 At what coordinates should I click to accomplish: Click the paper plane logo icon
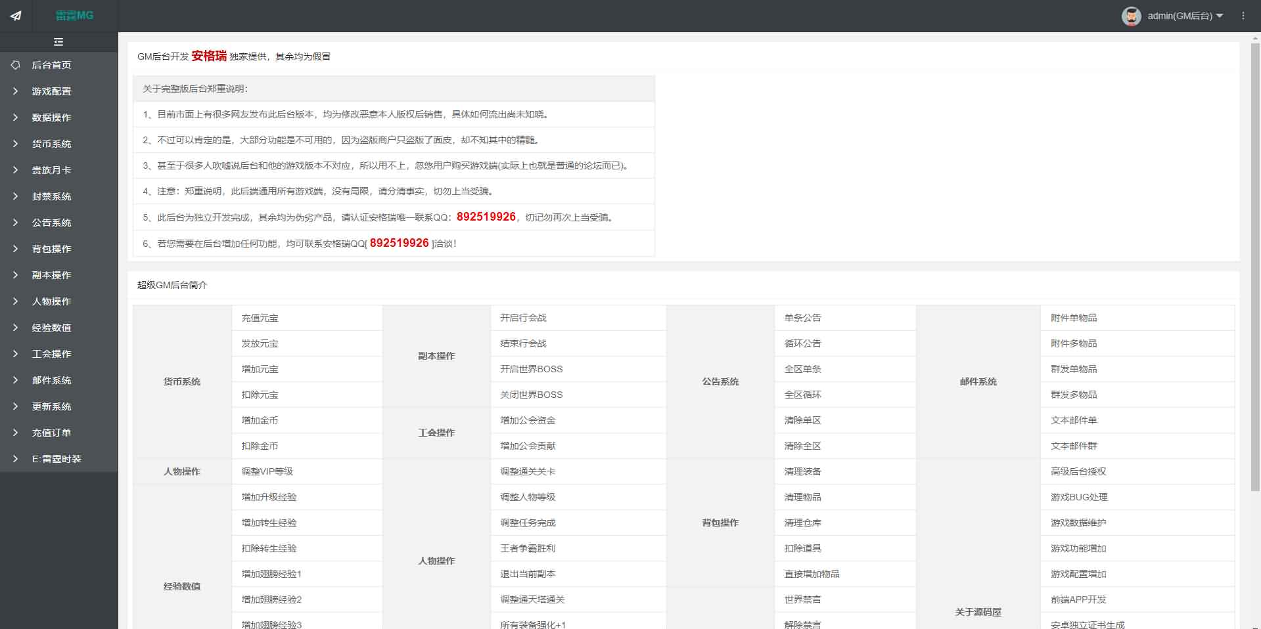[x=16, y=16]
